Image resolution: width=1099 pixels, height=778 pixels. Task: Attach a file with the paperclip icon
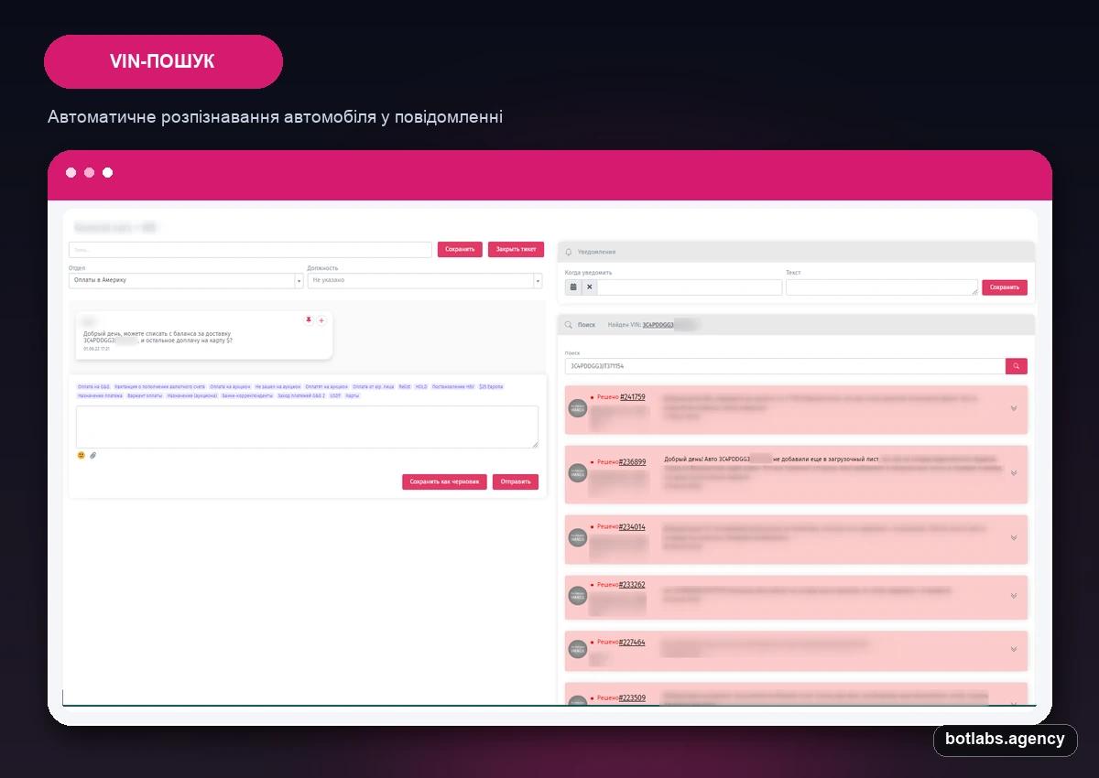[92, 455]
